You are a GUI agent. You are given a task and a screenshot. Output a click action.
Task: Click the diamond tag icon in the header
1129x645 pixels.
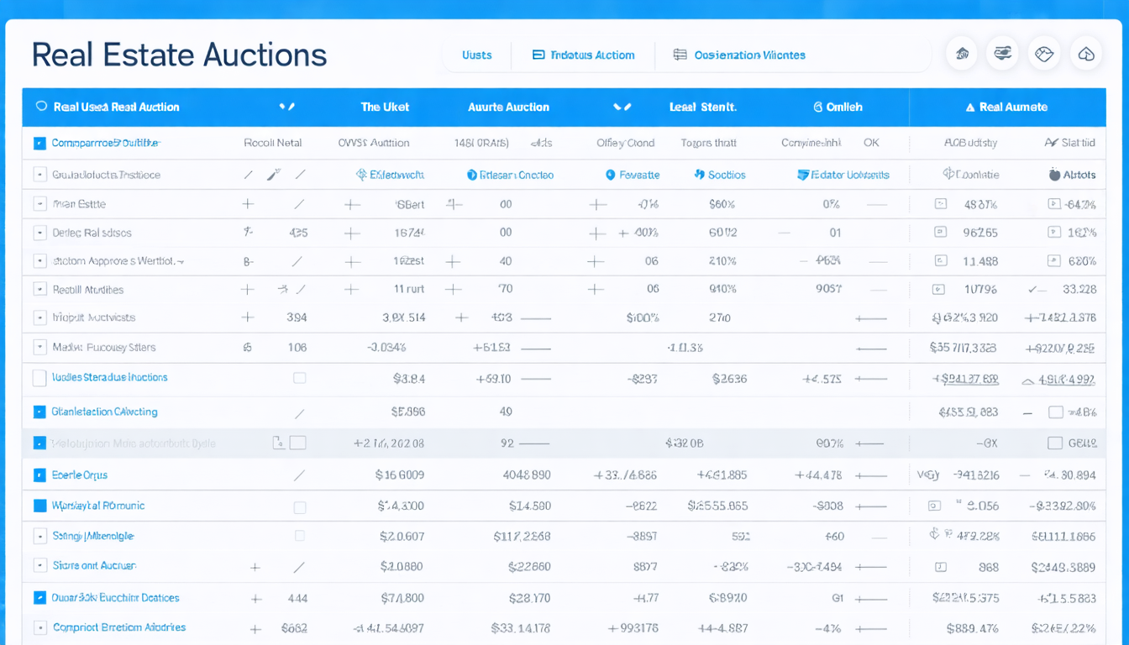click(1044, 54)
